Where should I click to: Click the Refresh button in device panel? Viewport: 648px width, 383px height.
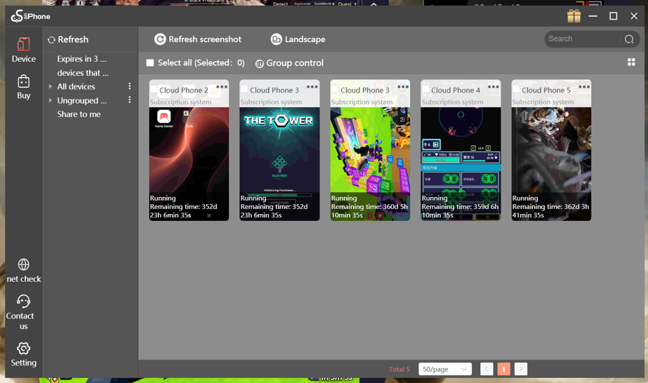point(68,39)
